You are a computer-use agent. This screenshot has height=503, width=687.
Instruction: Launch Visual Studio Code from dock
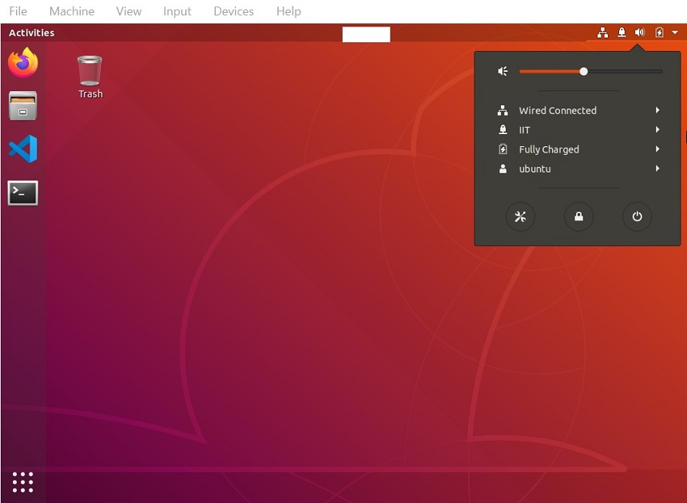point(23,149)
